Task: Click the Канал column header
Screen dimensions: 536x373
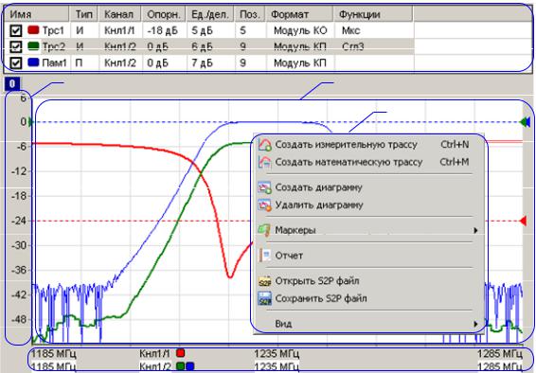Action: (120, 14)
